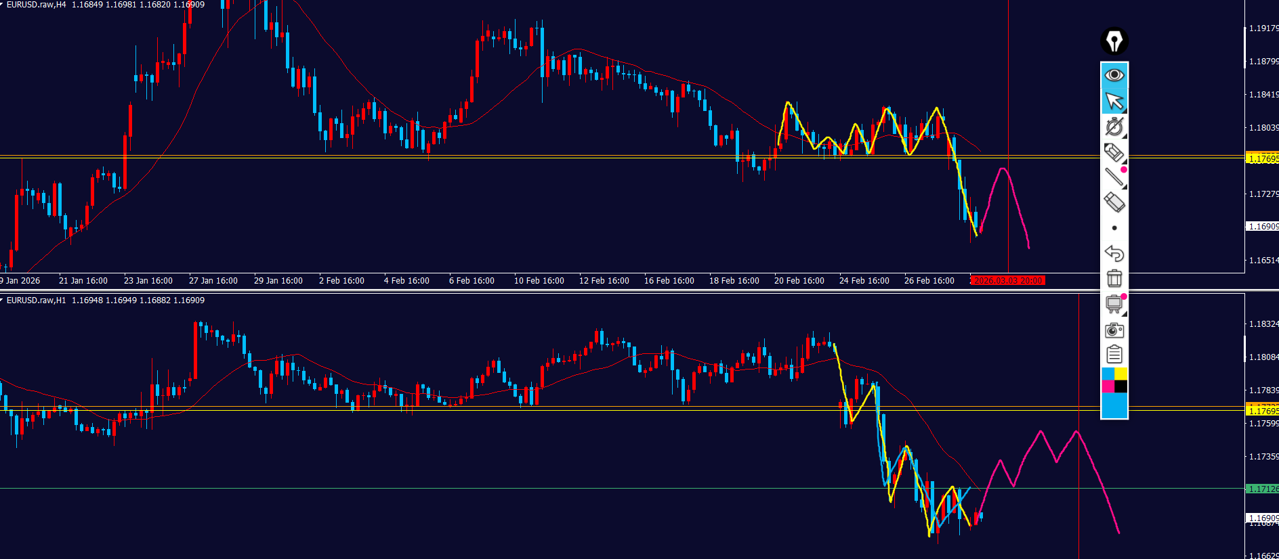Select the cursor arrow tool
This screenshot has width=1279, height=559.
tap(1114, 101)
